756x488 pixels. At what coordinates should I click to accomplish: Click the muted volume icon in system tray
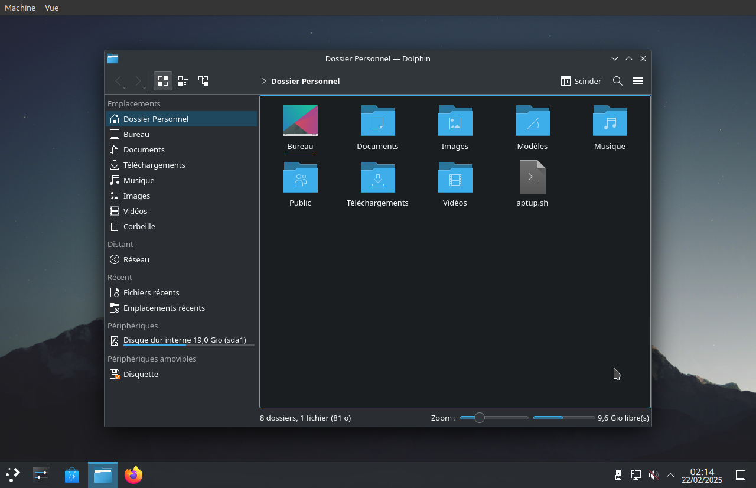pos(653,475)
